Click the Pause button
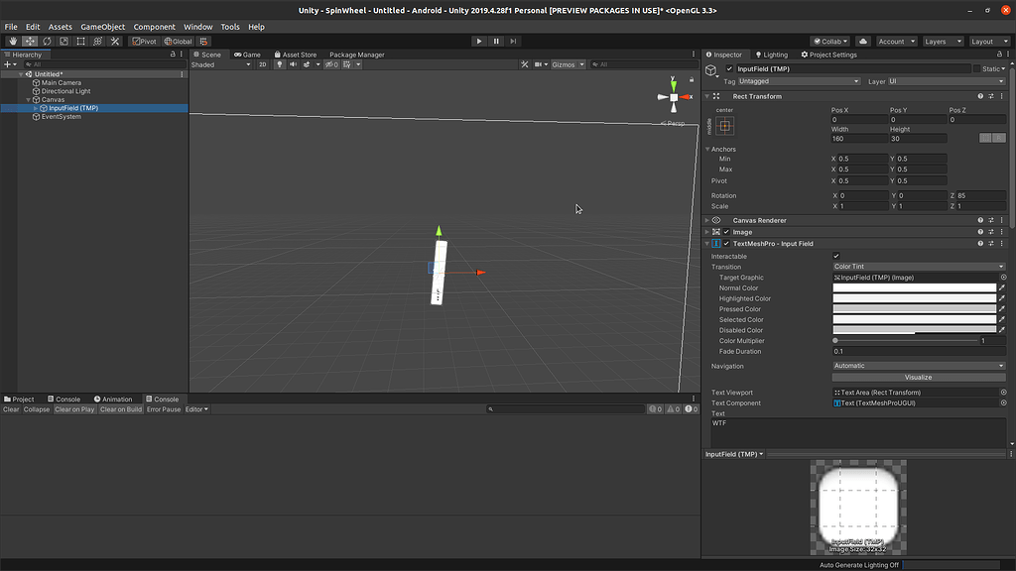This screenshot has width=1016, height=571. point(496,42)
